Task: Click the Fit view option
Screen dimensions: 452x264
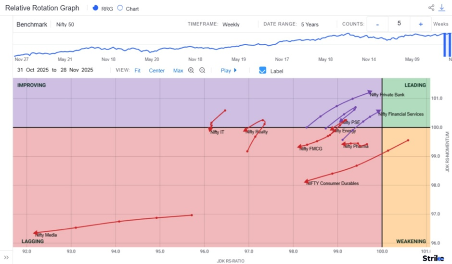Action: (137, 71)
